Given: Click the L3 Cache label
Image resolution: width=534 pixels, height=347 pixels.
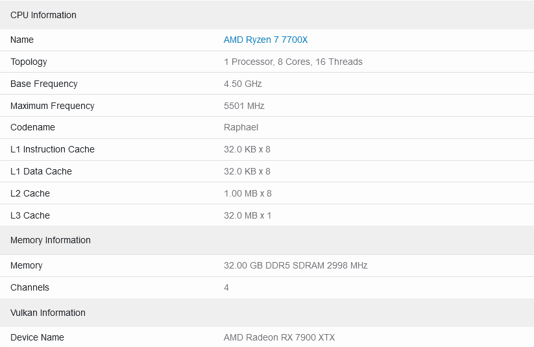Looking at the screenshot, I should pos(30,215).
